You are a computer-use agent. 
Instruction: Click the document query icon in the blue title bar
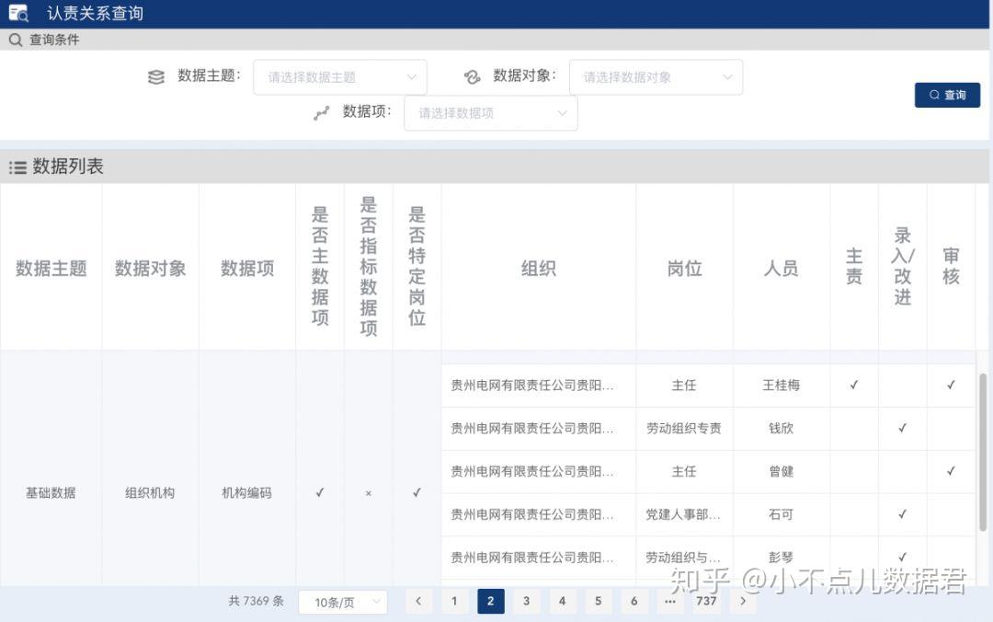click(19, 13)
